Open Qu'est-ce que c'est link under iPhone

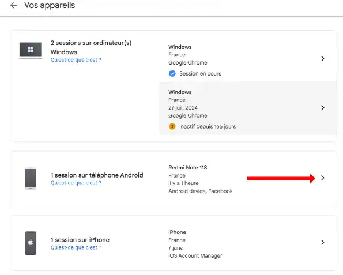click(76, 247)
